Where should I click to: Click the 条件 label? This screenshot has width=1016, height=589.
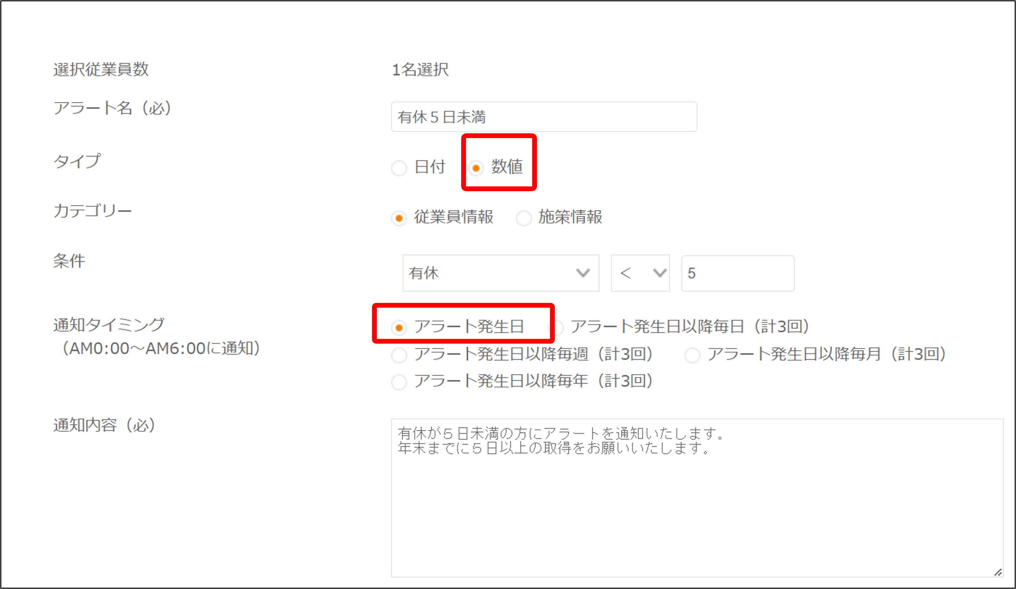coord(69,261)
